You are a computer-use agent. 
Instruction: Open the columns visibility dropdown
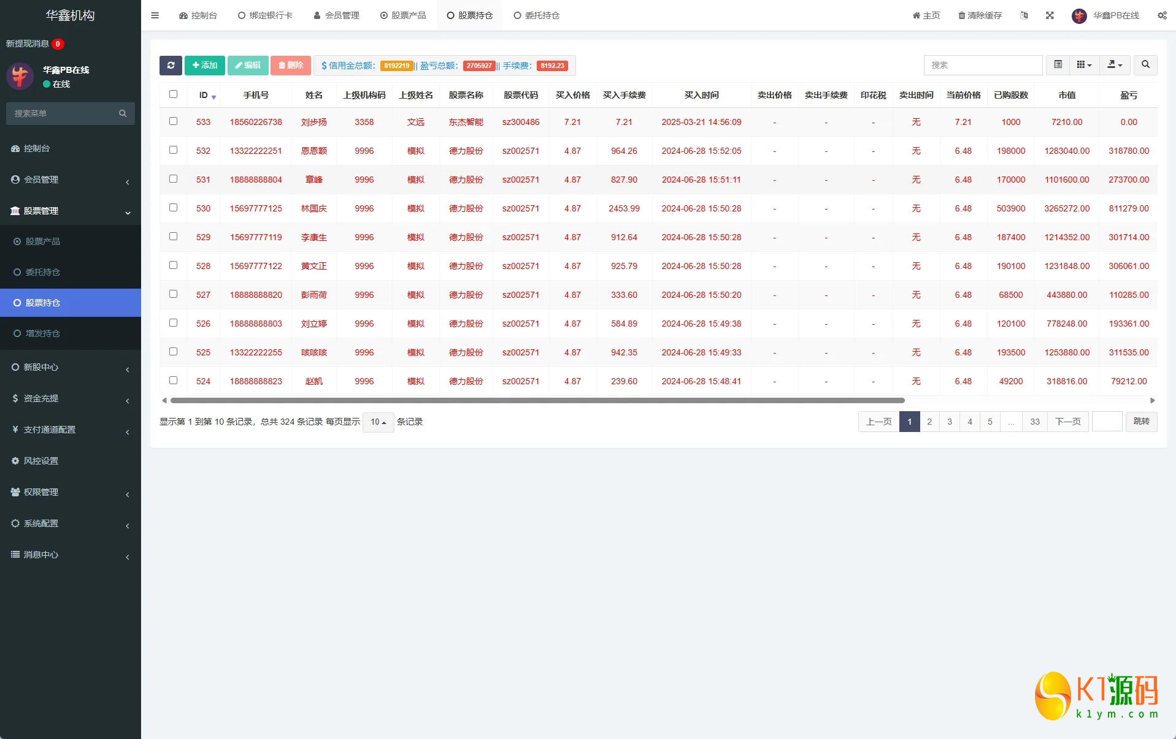tap(1084, 65)
